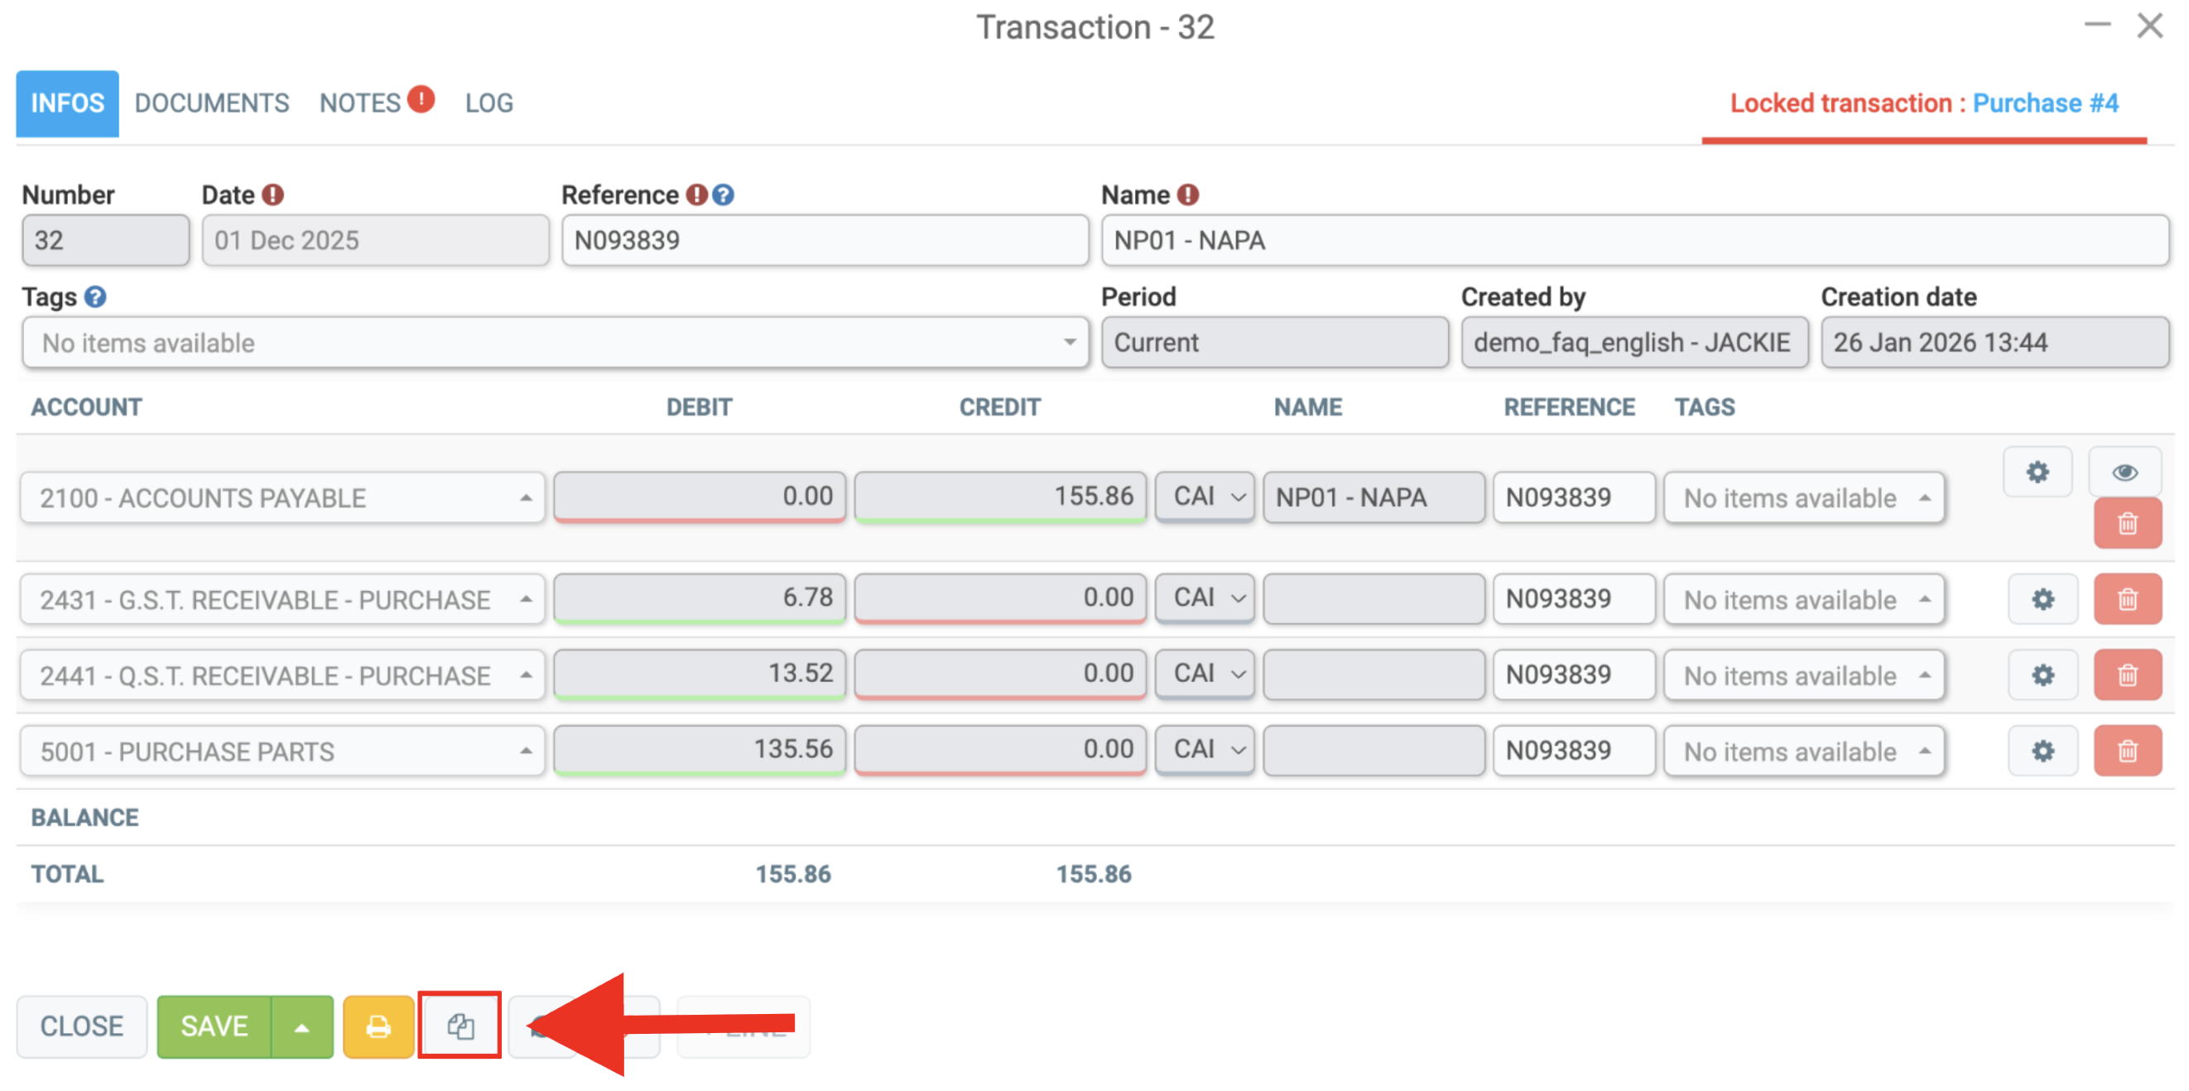Click the blue help icon beside Reference
Screen dimensions: 2189x1091
(723, 195)
